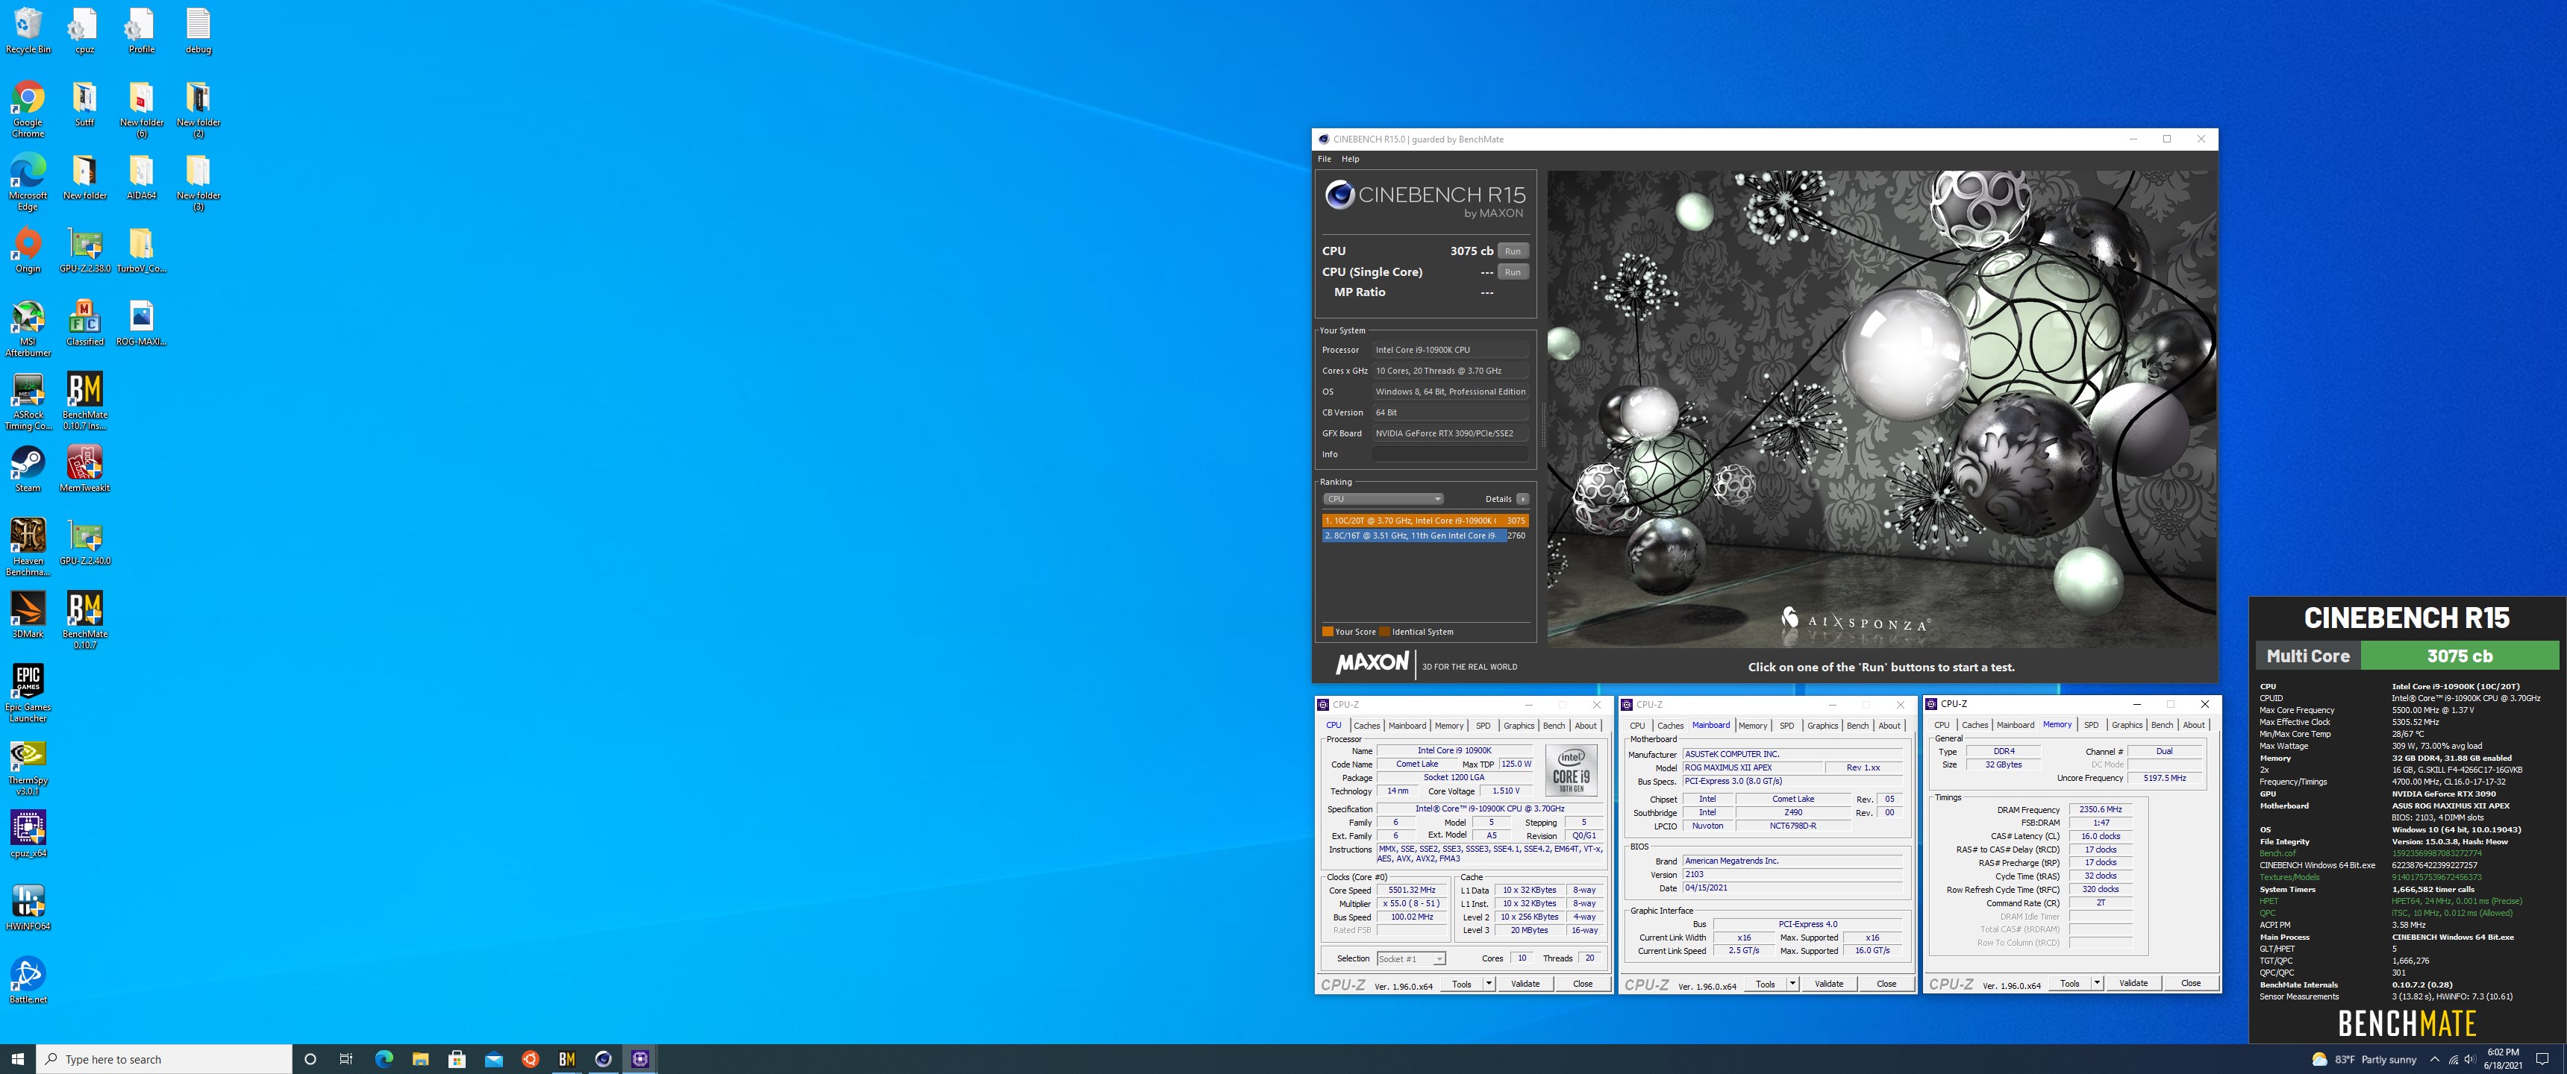
Task: Expand Tools dropdown arrow in left CPU-Z
Action: (x=1489, y=984)
